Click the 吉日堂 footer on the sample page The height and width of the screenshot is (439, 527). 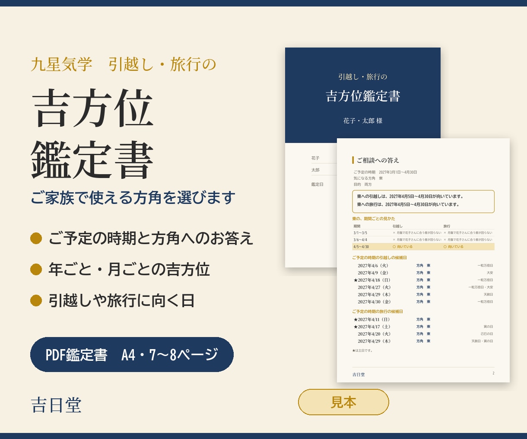tap(359, 375)
